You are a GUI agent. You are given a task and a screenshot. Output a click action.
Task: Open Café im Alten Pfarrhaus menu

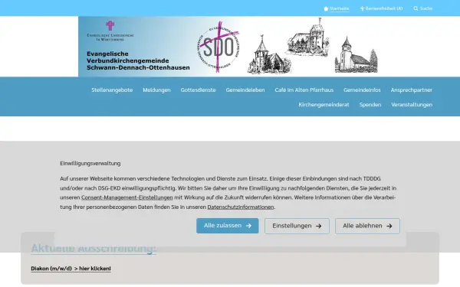[304, 90]
